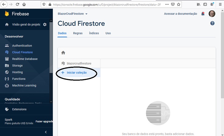Select the Dados tab
The width and height of the screenshot is (224, 136).
coord(62,33)
